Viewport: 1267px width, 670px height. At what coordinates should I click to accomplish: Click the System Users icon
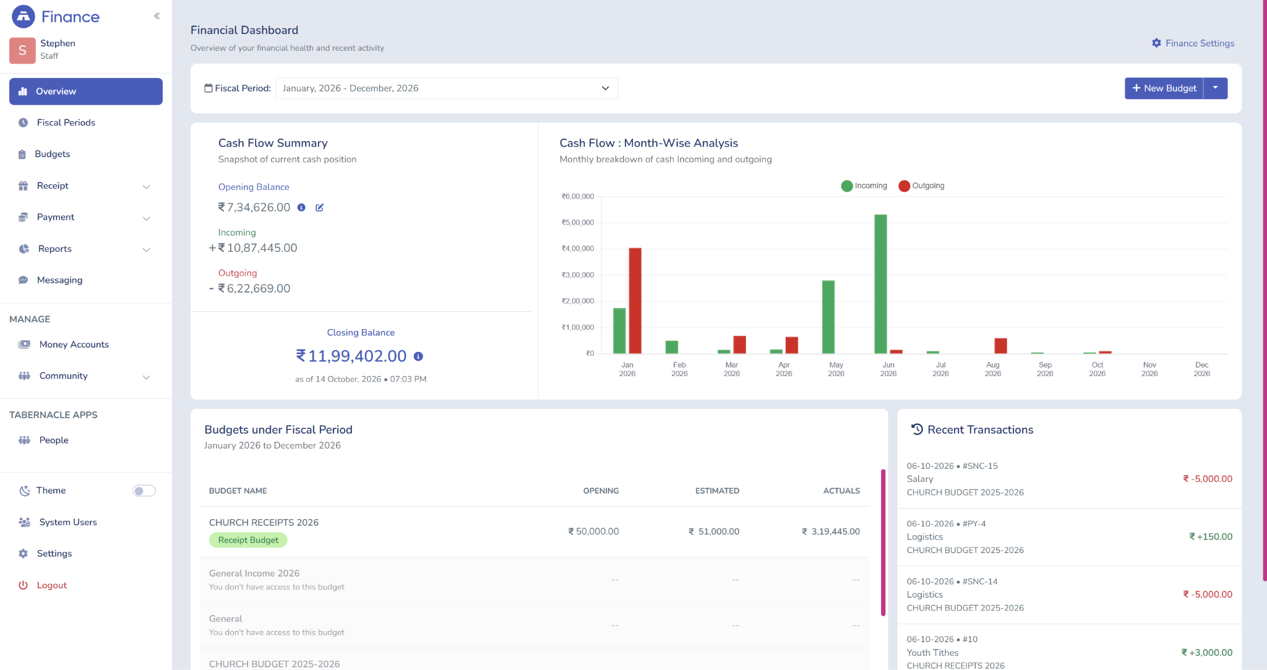(x=25, y=522)
